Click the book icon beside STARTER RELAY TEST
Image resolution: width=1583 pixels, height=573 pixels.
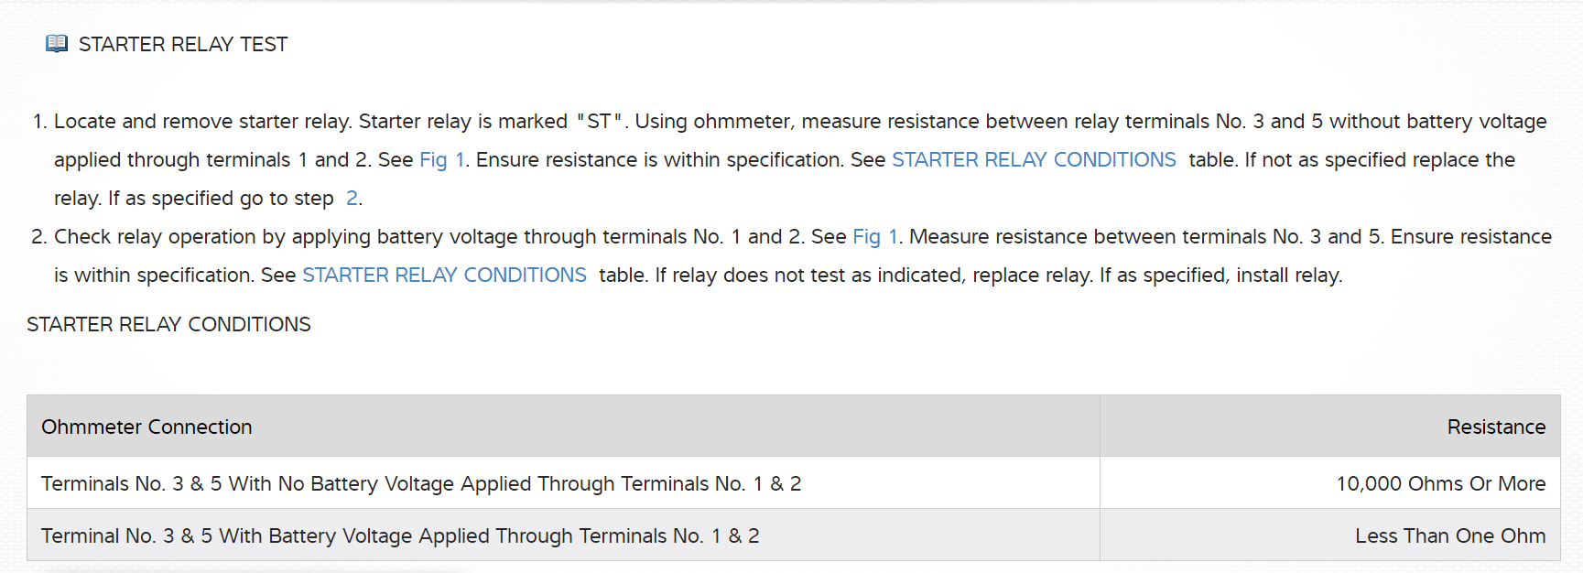(57, 44)
